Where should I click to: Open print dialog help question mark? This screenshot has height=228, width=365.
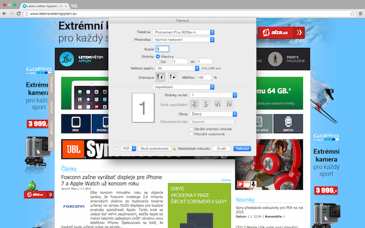click(x=116, y=149)
